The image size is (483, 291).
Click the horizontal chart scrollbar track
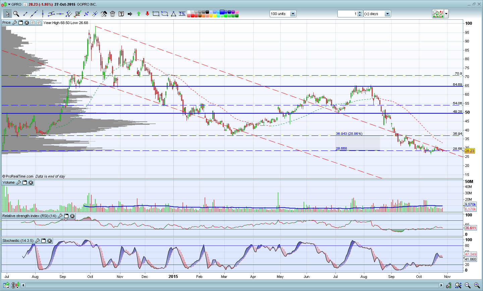pos(232,285)
